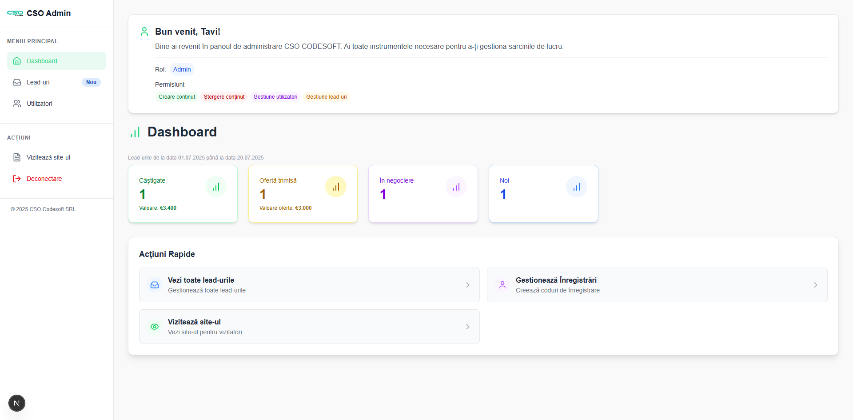Click the Nou badge next to Lead-uri
853x420 pixels.
point(91,82)
